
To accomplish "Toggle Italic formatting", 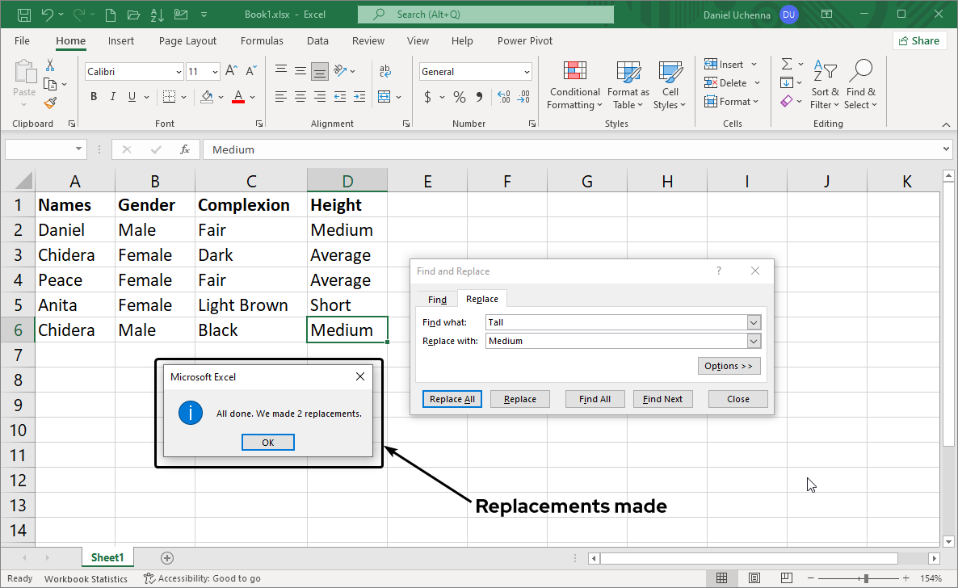I will pyautogui.click(x=114, y=97).
